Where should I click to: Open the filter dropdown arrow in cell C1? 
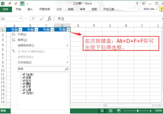(x=52, y=29)
